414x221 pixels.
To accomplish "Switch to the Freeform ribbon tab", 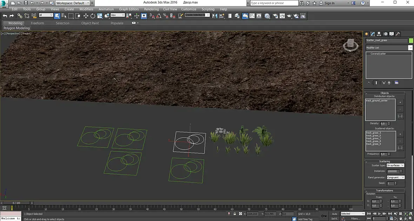I will [38, 23].
